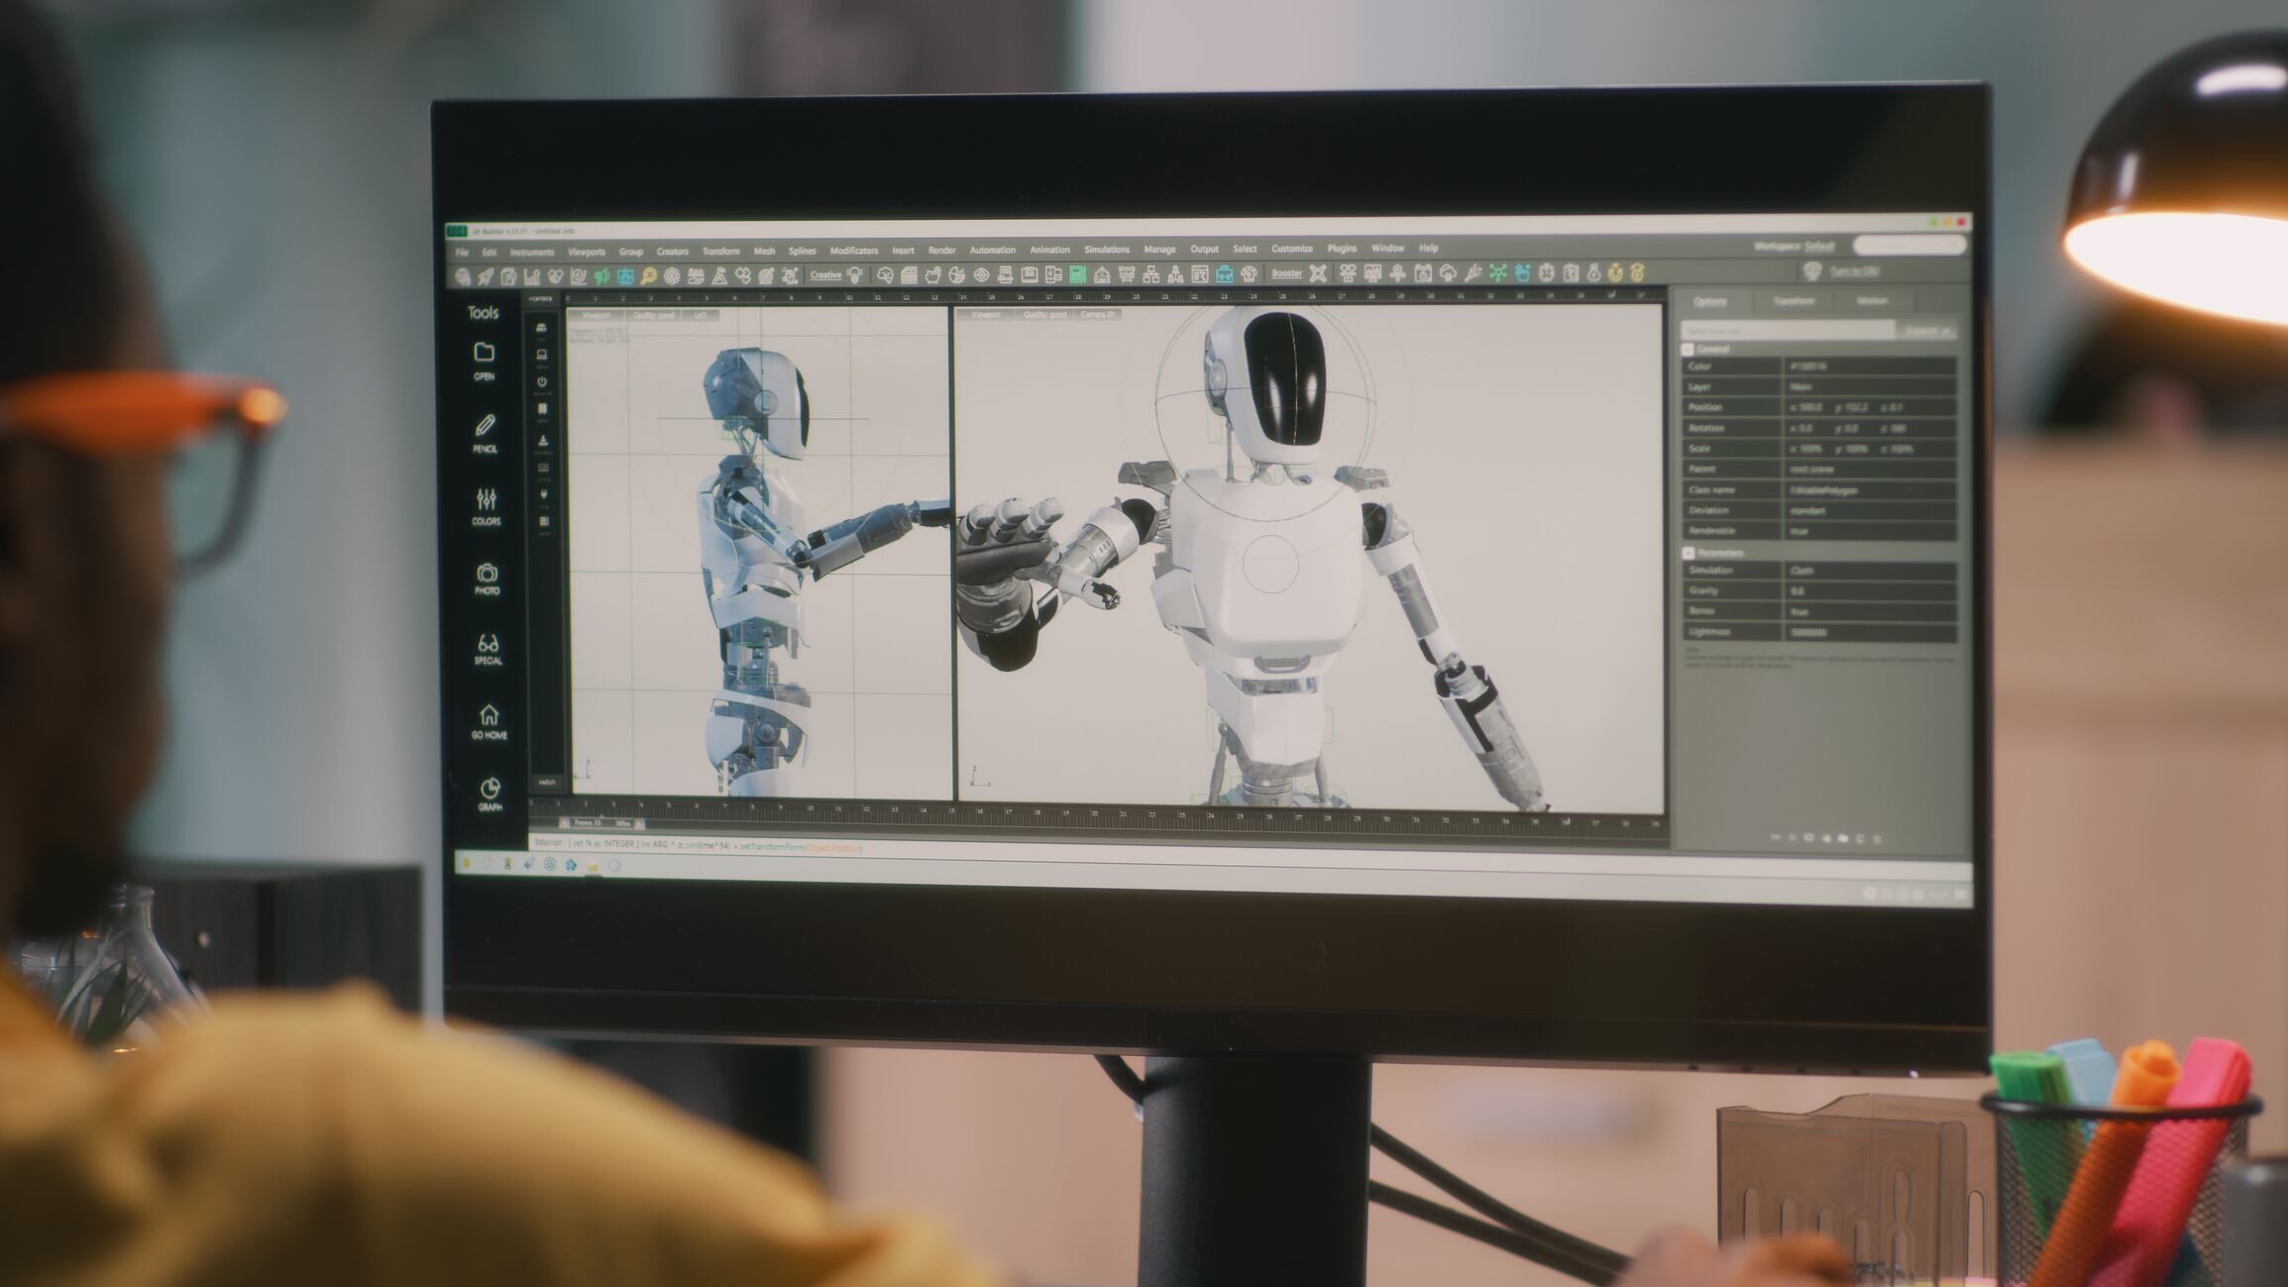Open the Graph pie-chart tool
The height and width of the screenshot is (1287, 2288).
[x=490, y=794]
